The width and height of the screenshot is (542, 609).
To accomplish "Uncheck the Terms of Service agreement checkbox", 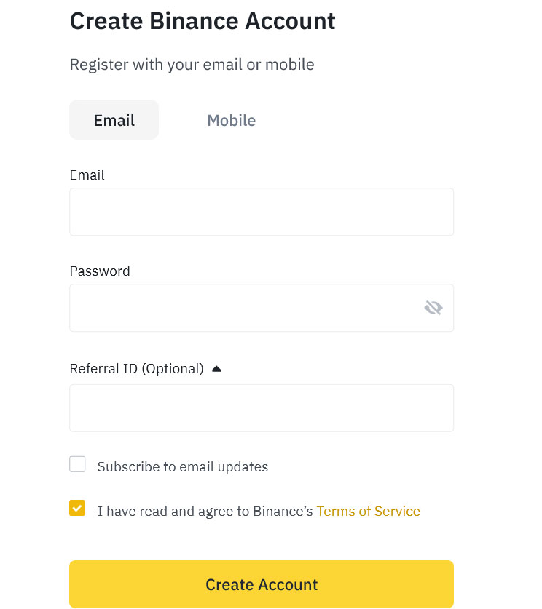I will [x=77, y=508].
